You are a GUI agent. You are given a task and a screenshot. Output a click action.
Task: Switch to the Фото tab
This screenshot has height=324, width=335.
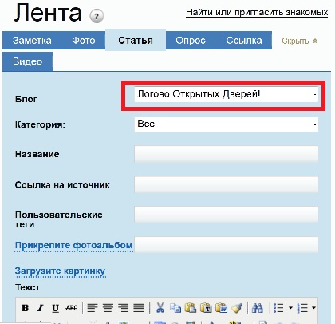(x=84, y=41)
